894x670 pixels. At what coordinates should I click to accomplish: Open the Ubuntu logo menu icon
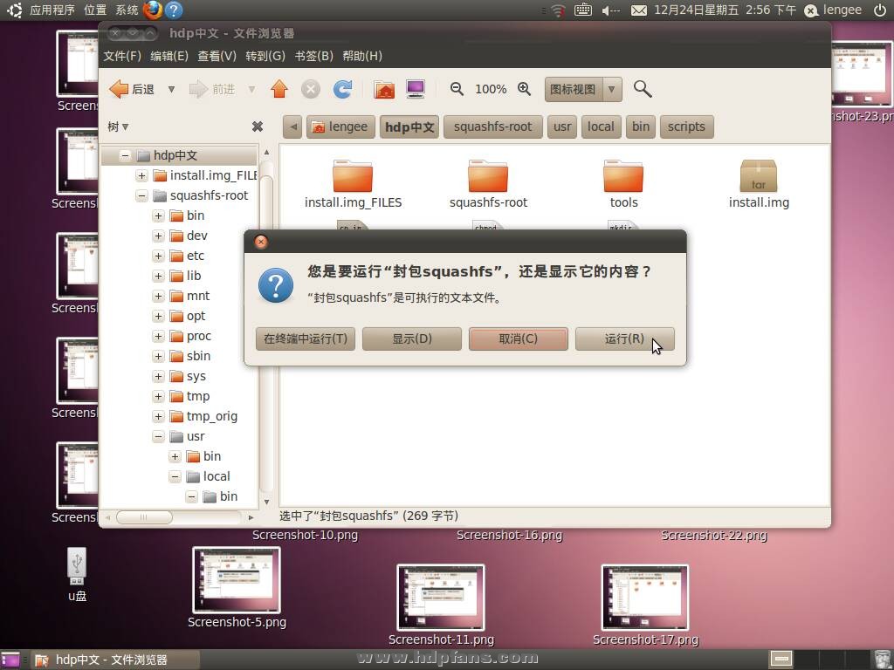tap(14, 10)
